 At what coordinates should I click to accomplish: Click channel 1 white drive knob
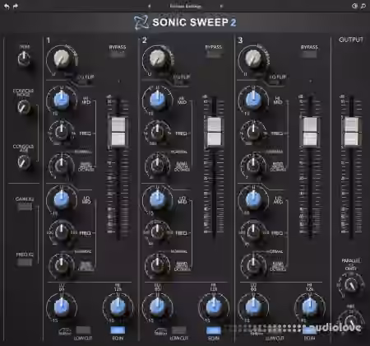tap(62, 58)
